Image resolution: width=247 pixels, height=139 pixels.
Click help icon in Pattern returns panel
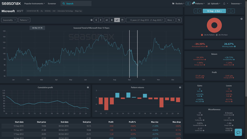tap(180, 87)
